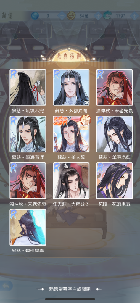The image size is (140, 303).
Task: Tap the blue orb currency icon
Action: [x=35, y=16]
